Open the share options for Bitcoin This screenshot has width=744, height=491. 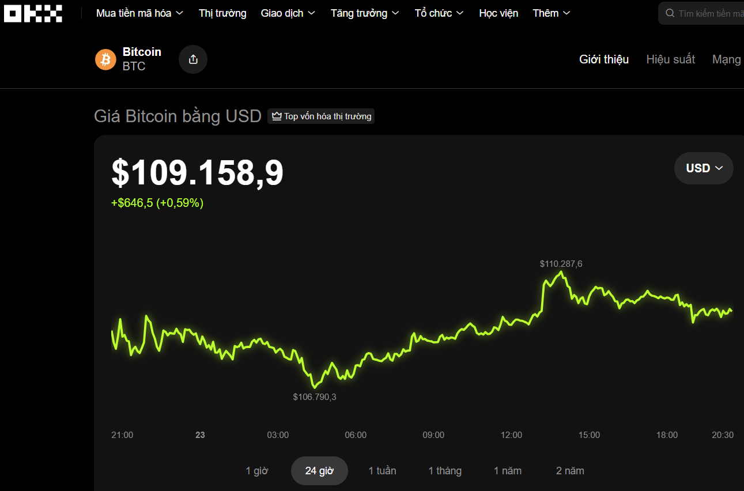coord(192,59)
